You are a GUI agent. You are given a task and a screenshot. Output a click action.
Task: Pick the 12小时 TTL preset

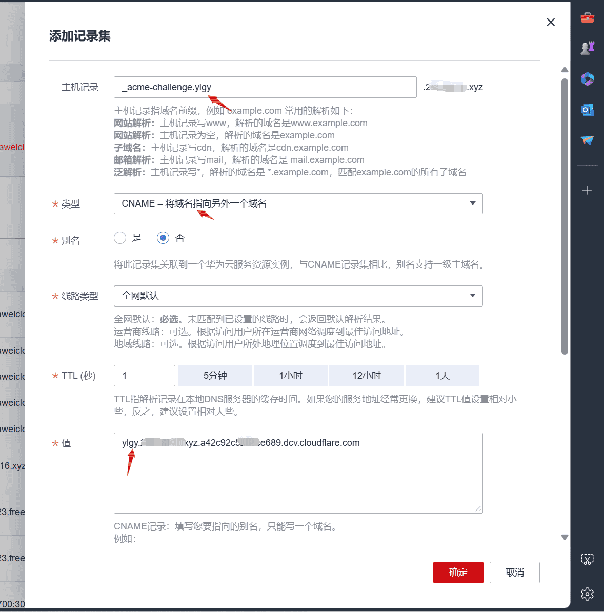pos(366,376)
